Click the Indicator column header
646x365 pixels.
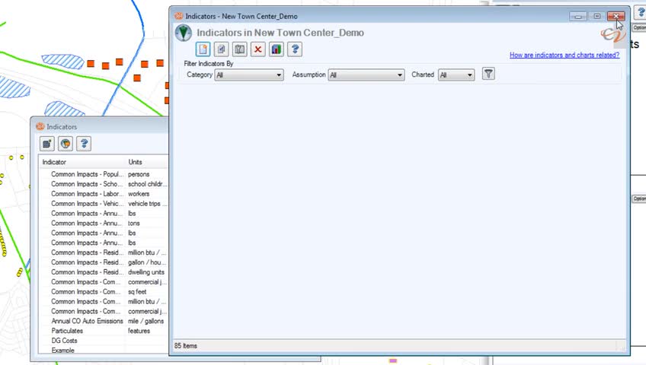[x=82, y=162]
